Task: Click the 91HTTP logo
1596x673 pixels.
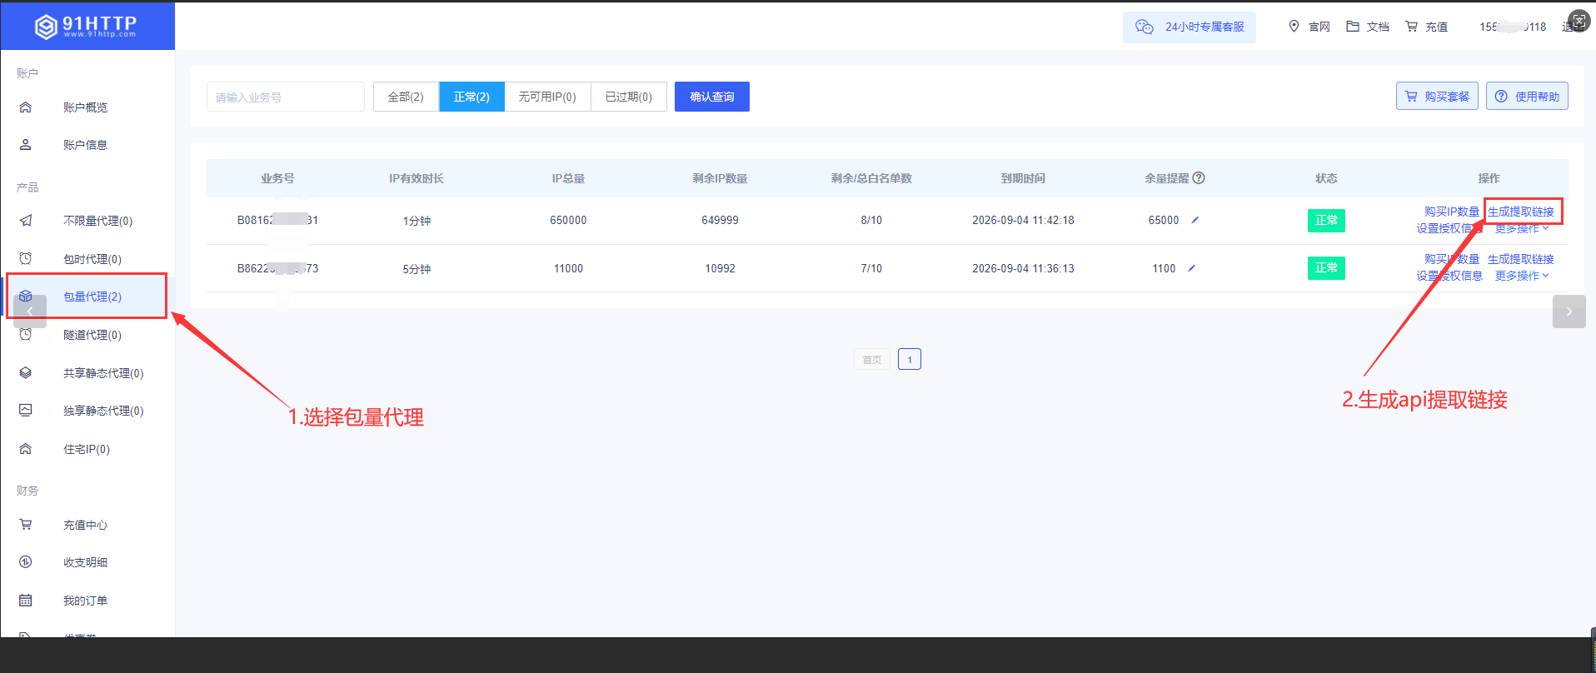Action: pos(86,26)
